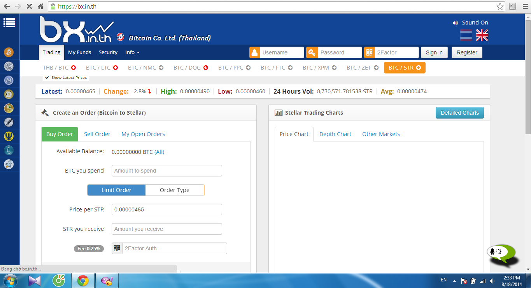531x288 pixels.
Task: Switch to BTC / PPC market
Action: click(235, 68)
